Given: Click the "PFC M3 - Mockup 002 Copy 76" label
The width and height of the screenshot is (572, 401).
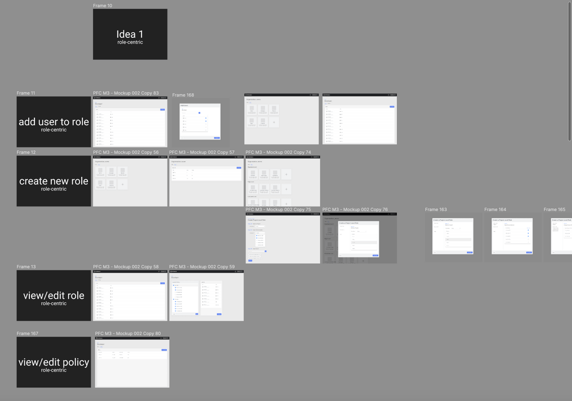Looking at the screenshot, I should point(355,209).
